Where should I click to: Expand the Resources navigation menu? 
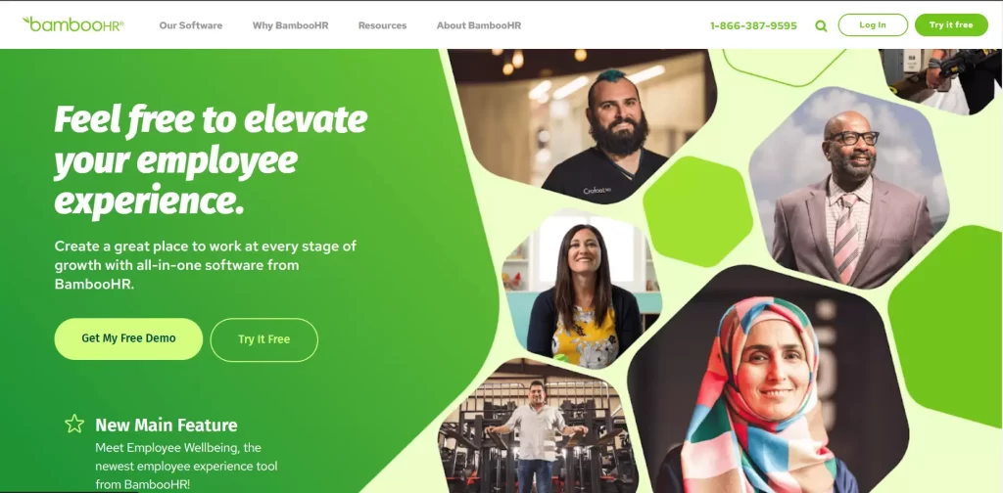[382, 25]
